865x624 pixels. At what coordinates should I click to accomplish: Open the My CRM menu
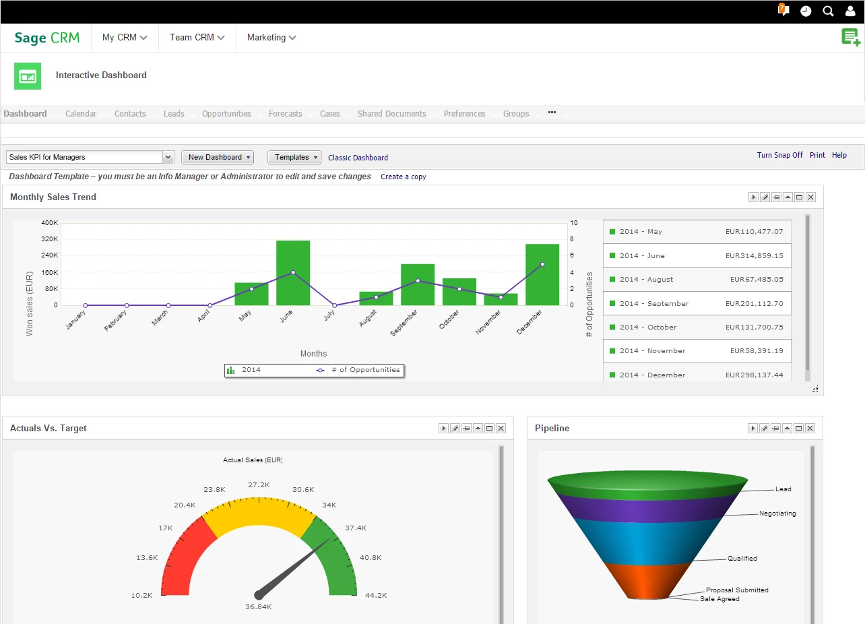pyautogui.click(x=125, y=38)
